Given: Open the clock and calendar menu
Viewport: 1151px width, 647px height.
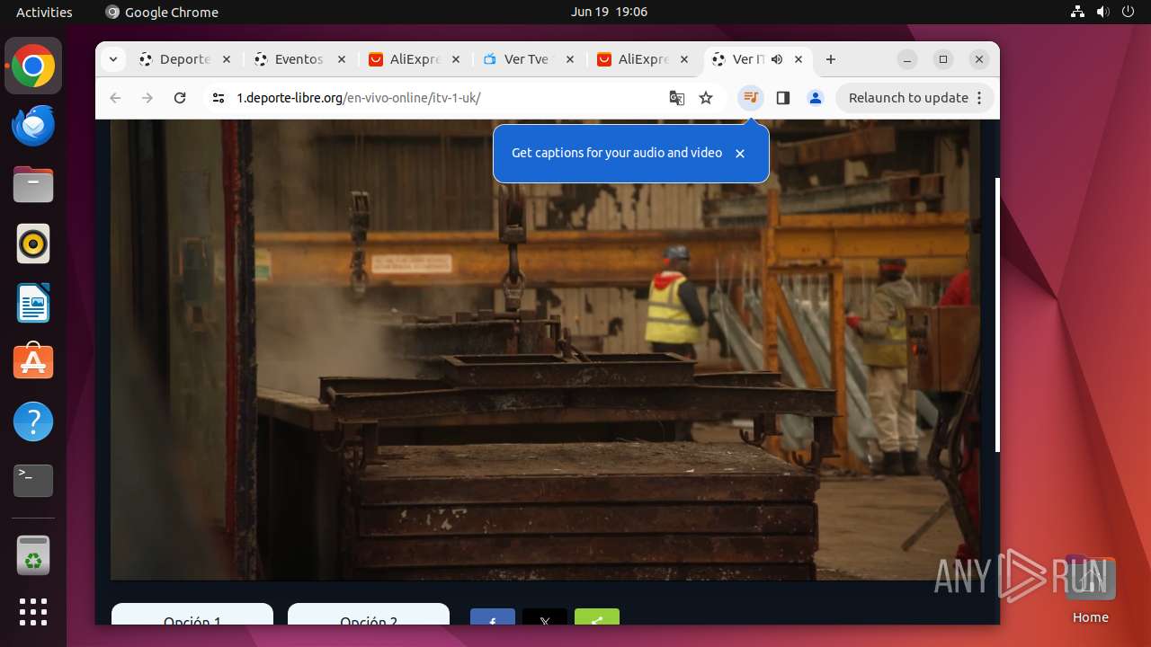Looking at the screenshot, I should pos(609,12).
